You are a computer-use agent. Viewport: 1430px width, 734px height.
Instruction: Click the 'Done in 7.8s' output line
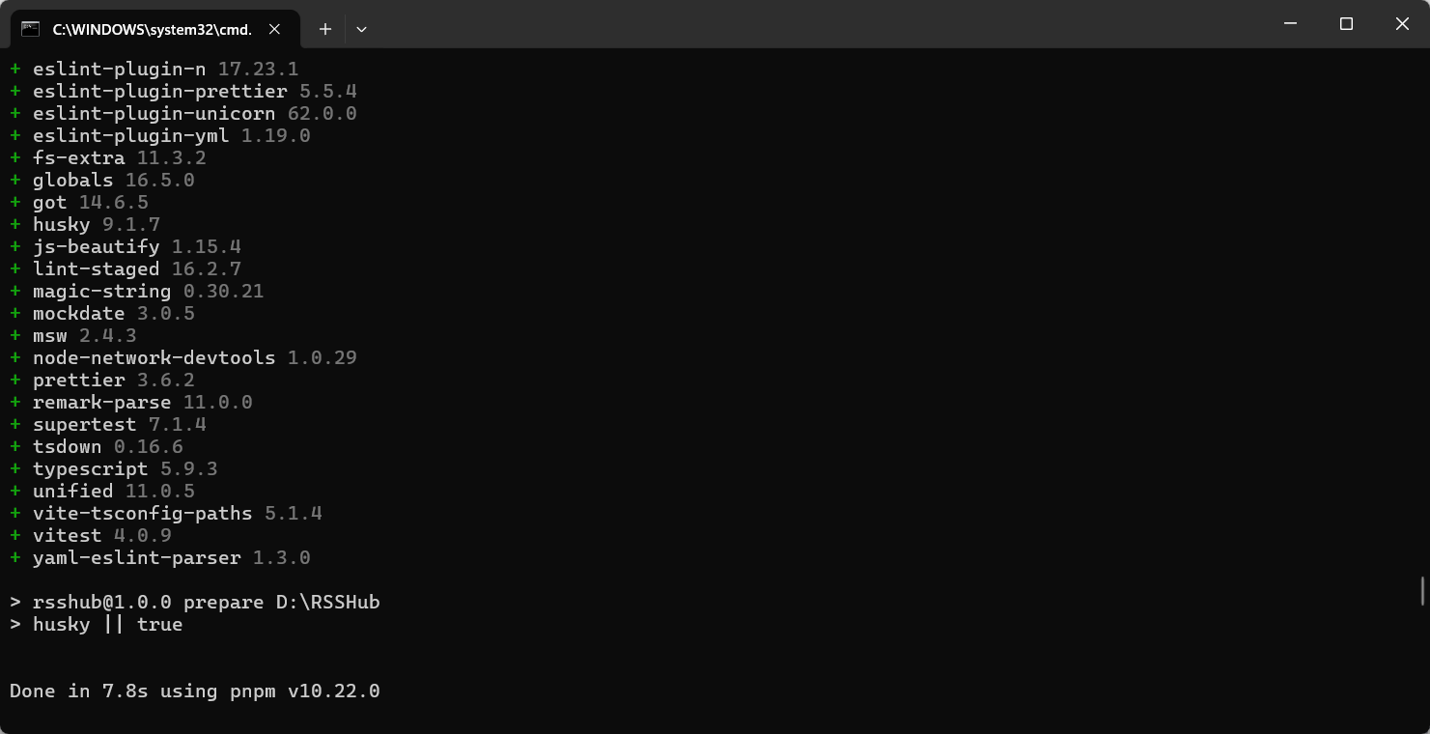[x=194, y=691]
